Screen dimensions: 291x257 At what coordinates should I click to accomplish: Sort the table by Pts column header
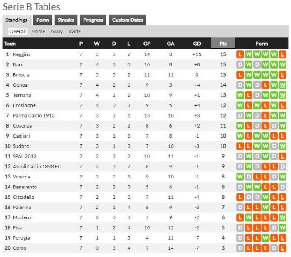(223, 44)
